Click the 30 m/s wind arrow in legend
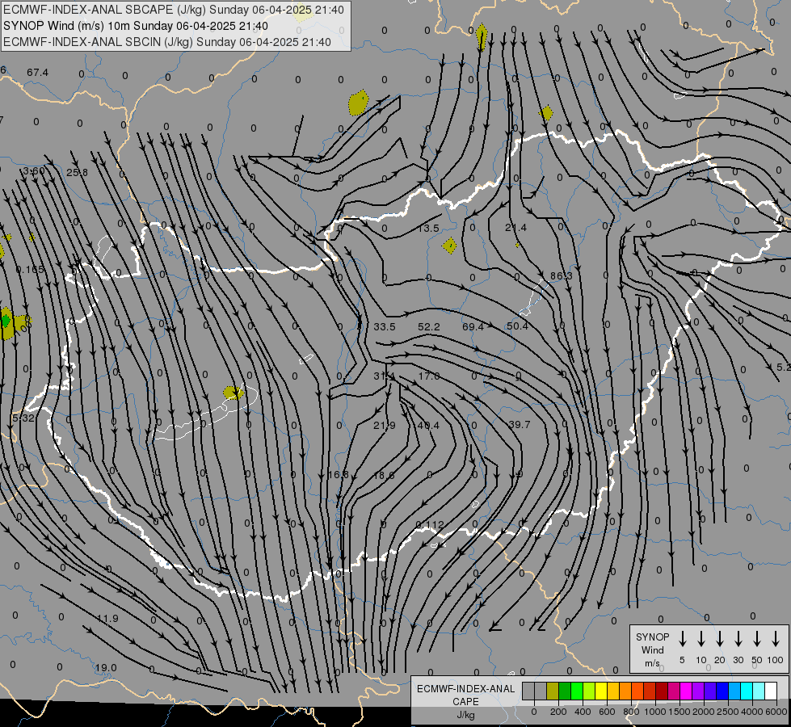791x727 pixels. pos(738,639)
